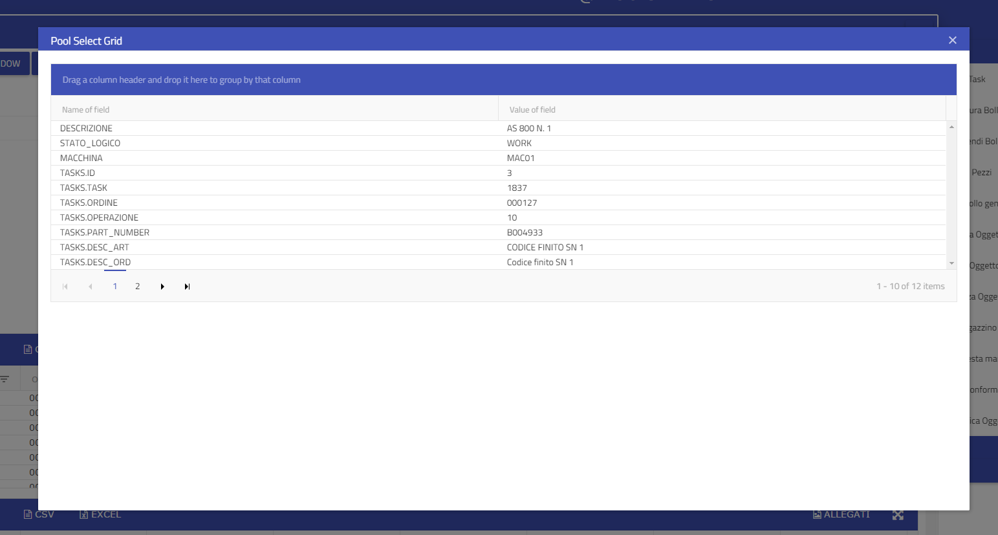This screenshot has height=535, width=998.
Task: Select the MACCHINA field name cell
Action: click(275, 158)
